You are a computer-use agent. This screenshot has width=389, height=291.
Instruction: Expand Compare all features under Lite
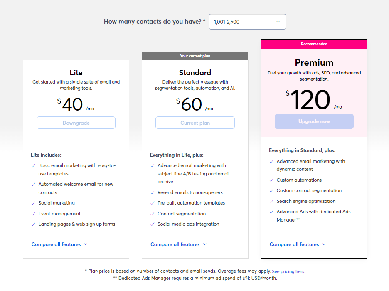(x=56, y=244)
